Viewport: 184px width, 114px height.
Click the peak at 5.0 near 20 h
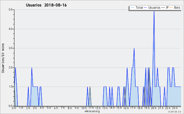[x=154, y=11]
